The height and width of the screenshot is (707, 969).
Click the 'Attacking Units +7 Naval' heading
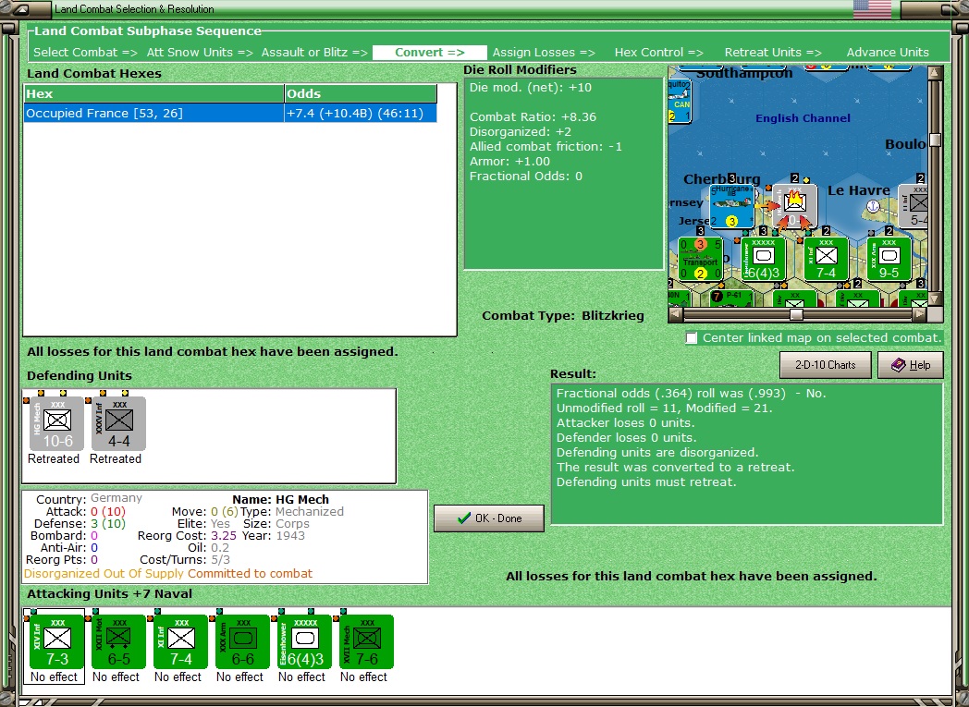109,594
